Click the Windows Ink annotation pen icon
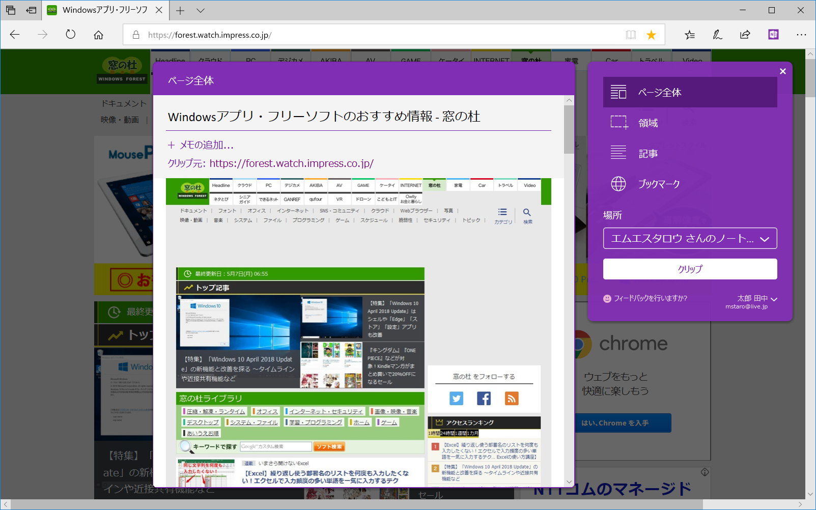 (x=717, y=35)
